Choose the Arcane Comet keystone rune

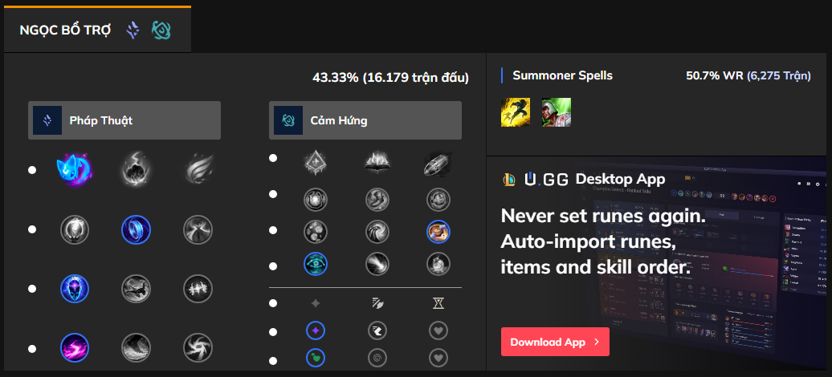[136, 168]
